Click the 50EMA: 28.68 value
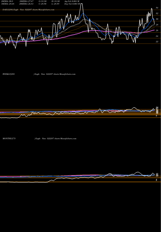The width and height of the screenshot is (161, 232). tap(8, 4)
